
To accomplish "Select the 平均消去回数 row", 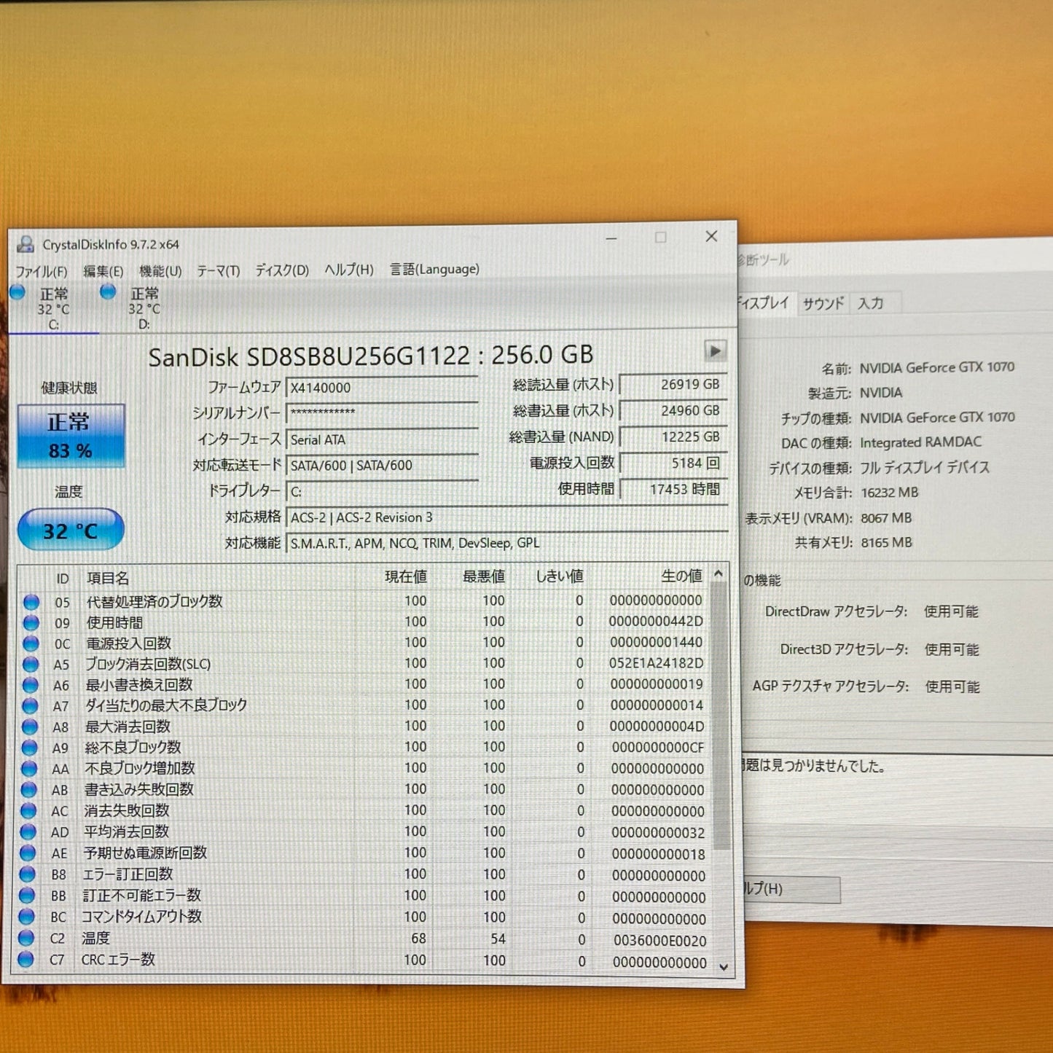I will (x=364, y=831).
